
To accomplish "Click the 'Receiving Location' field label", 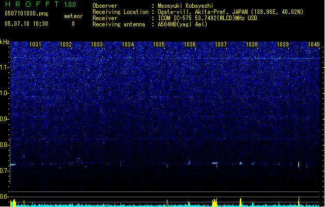I will (120, 12).
